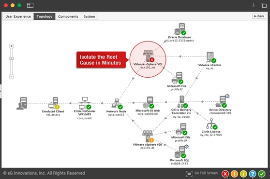Filter by normal green check status icon

tap(262, 174)
